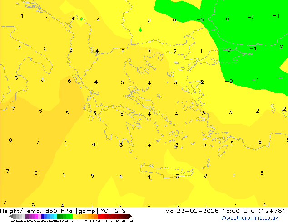
Task: Click the '8' temperature value on the map
Action: (10, 140)
